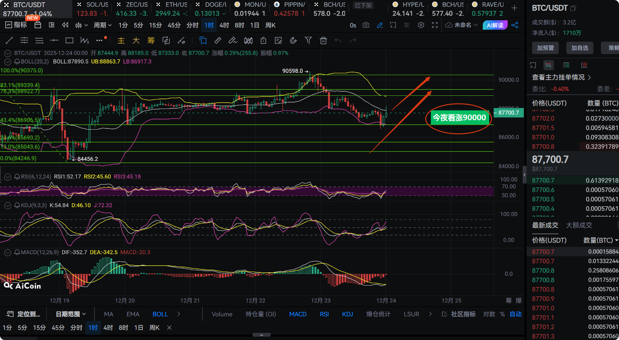Click the AI解读 button
This screenshot has width=619, height=340.
click(495, 25)
